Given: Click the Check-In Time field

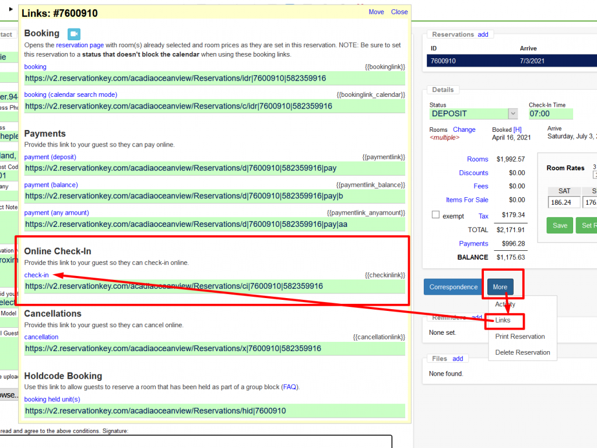Looking at the screenshot, I should coord(550,114).
